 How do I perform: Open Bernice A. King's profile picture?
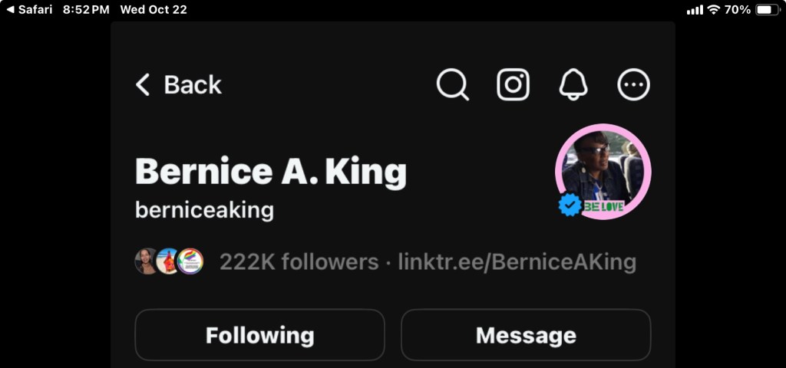click(603, 170)
